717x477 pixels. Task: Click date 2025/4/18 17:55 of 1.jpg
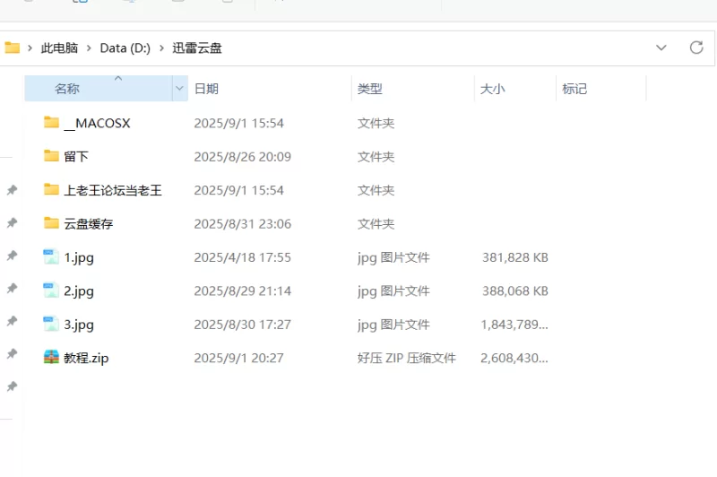(x=242, y=257)
